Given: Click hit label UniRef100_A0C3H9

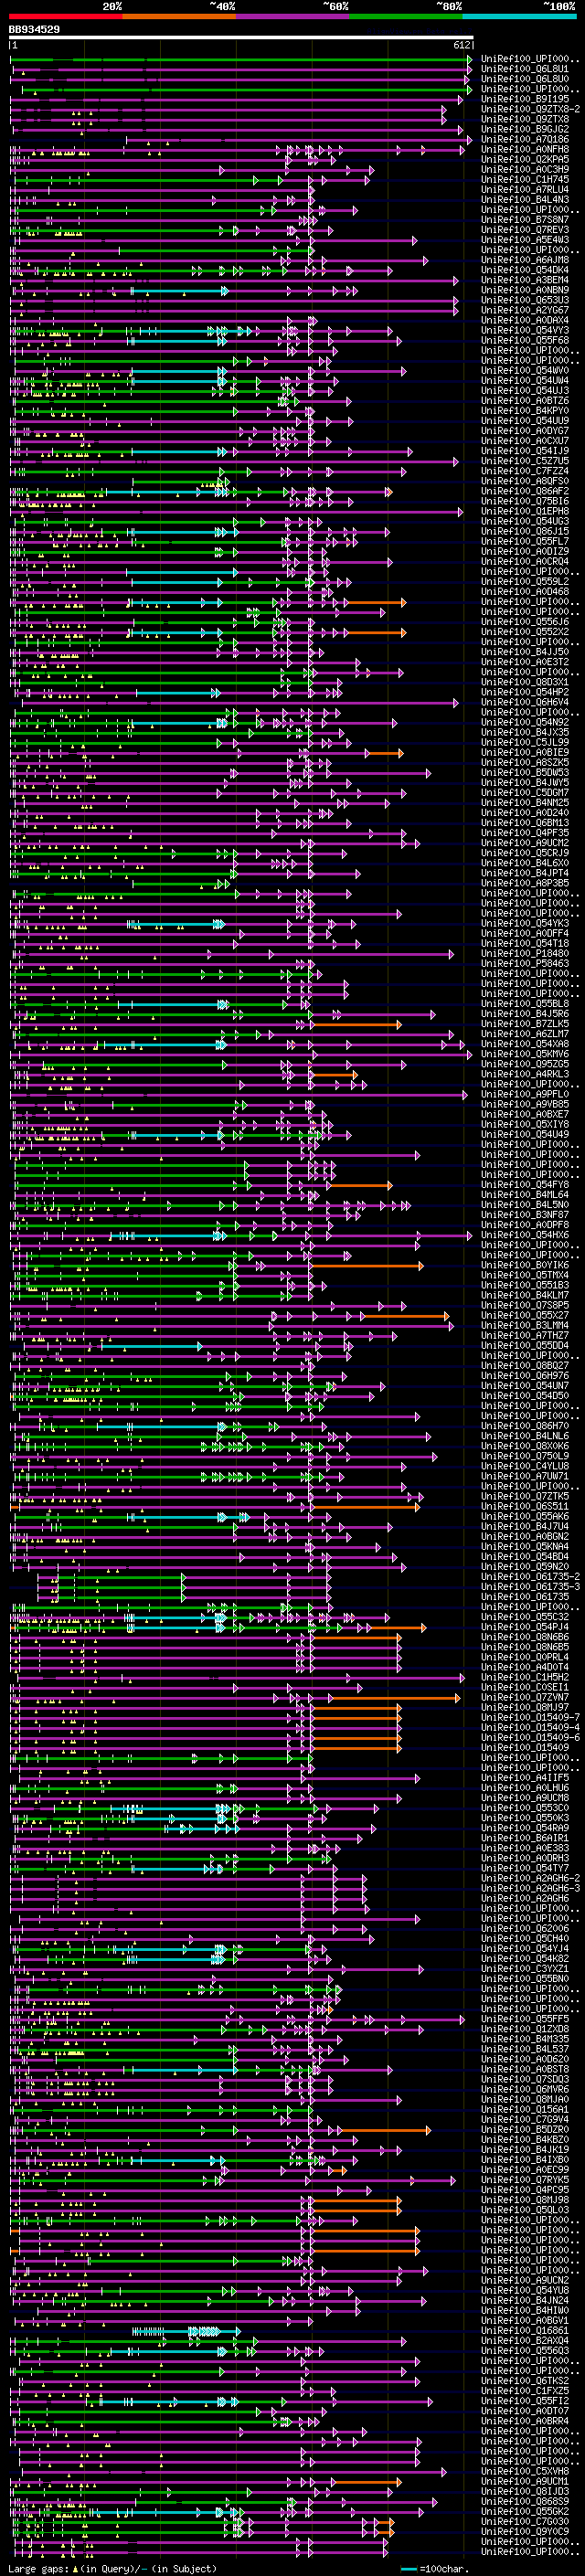Looking at the screenshot, I should tap(525, 169).
